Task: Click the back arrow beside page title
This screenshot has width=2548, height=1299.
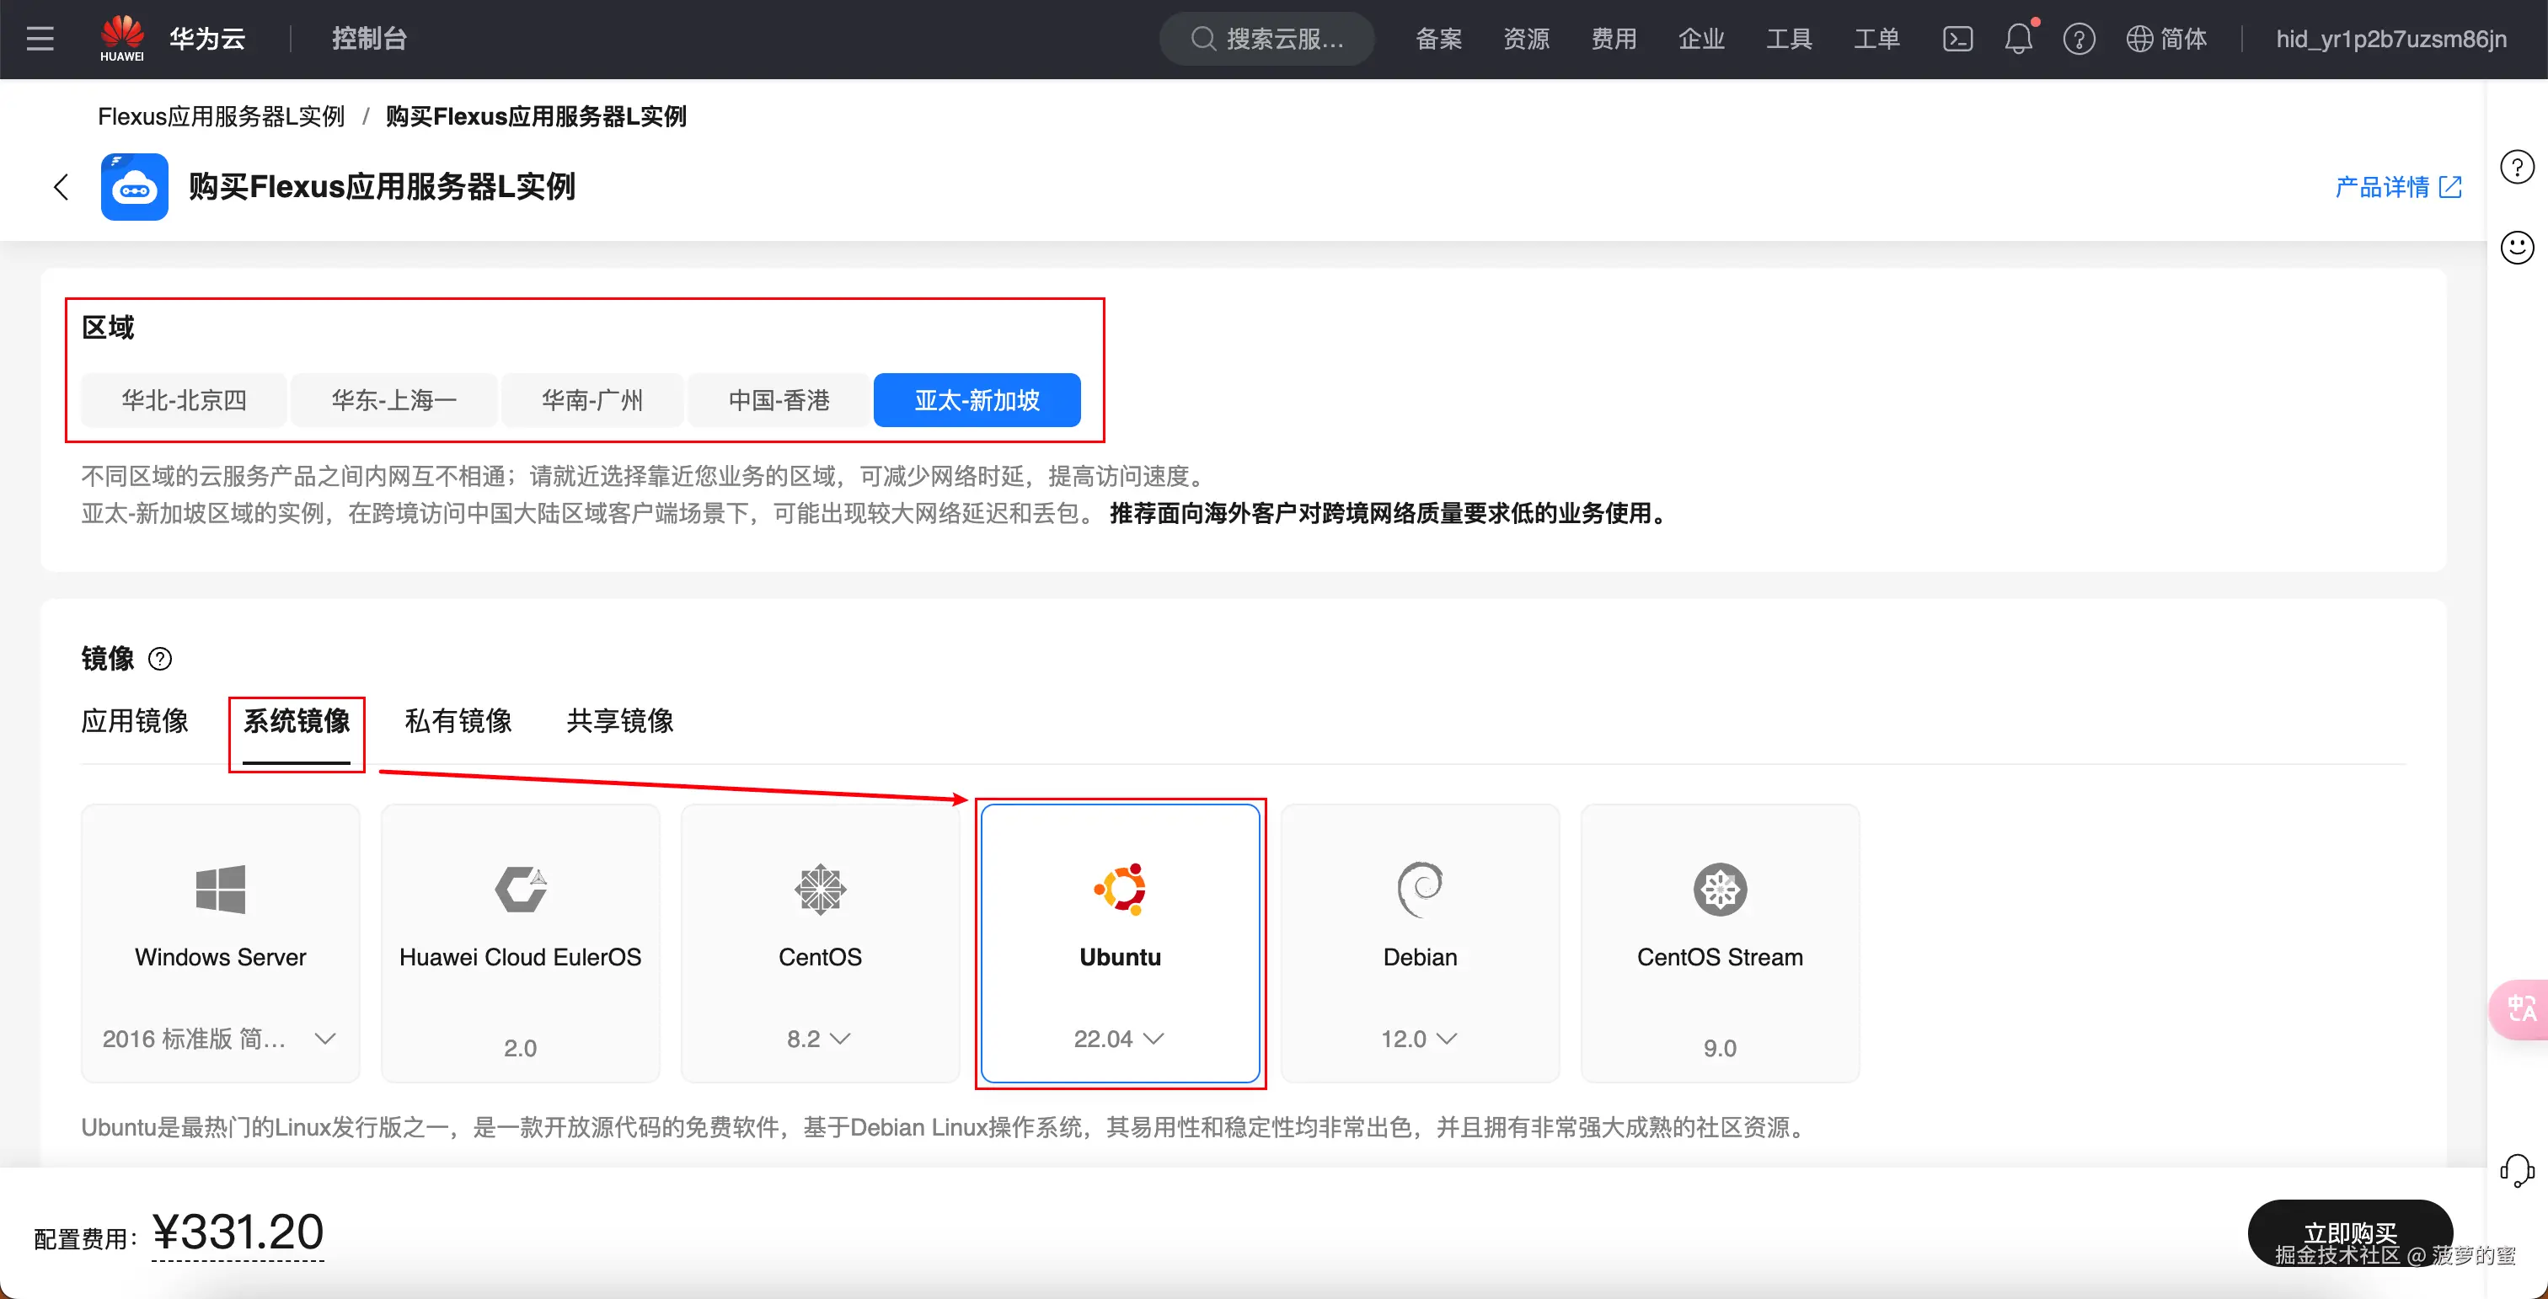Action: (x=61, y=187)
